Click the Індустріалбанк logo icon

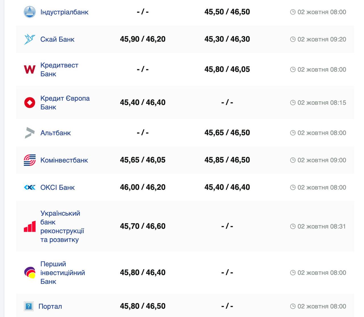click(30, 12)
